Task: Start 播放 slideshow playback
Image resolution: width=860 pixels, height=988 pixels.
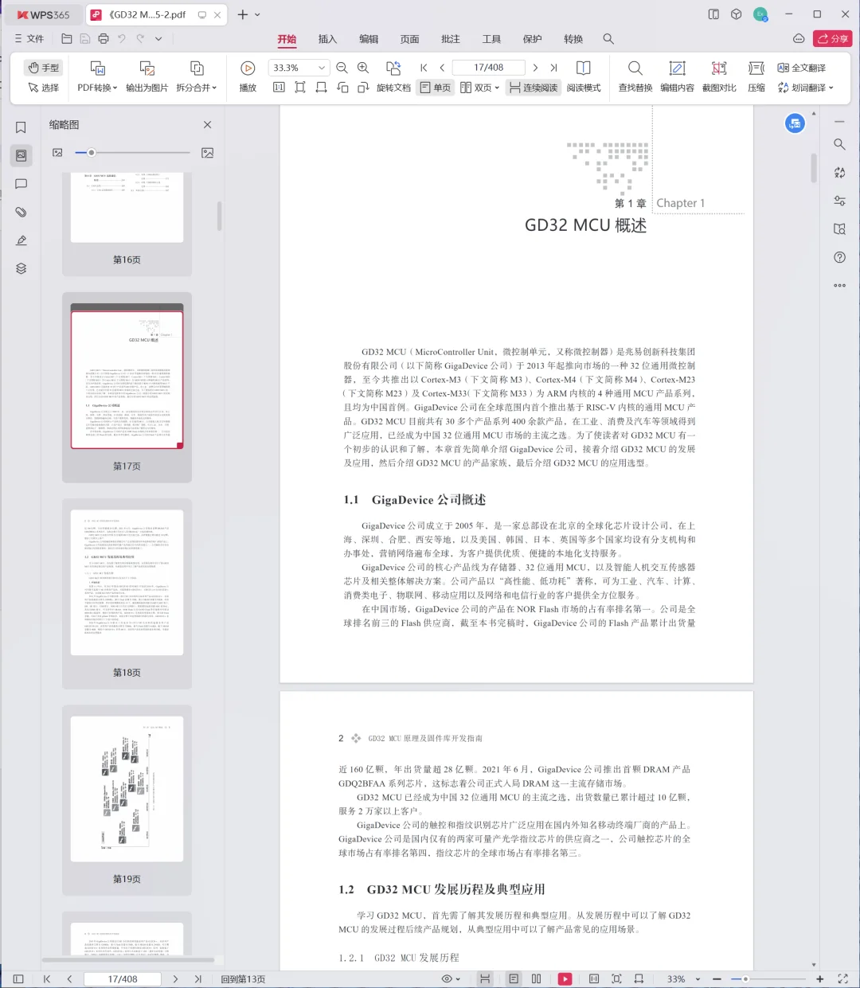Action: (248, 76)
